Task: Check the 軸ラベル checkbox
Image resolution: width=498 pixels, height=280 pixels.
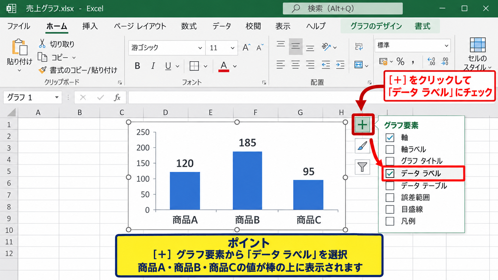Action: tap(390, 149)
